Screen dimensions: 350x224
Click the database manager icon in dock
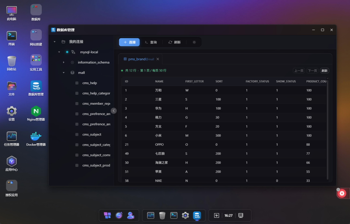pos(197,215)
